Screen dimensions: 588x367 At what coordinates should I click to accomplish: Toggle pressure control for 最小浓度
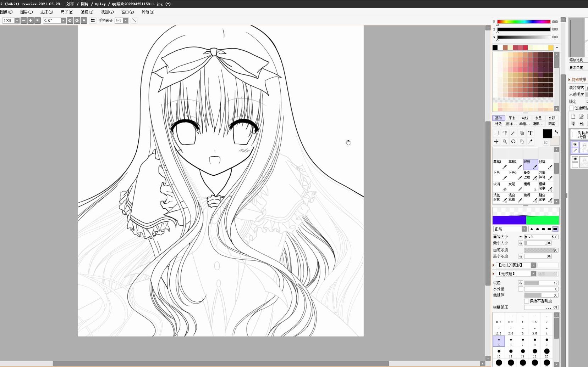[521, 256]
